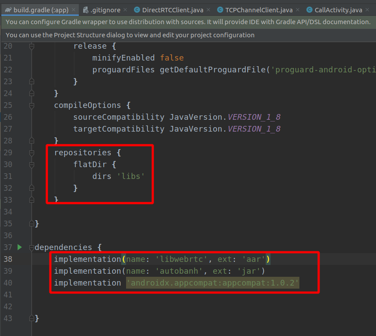Click fold end marker at line 28
The image size is (376, 336).
32,141
